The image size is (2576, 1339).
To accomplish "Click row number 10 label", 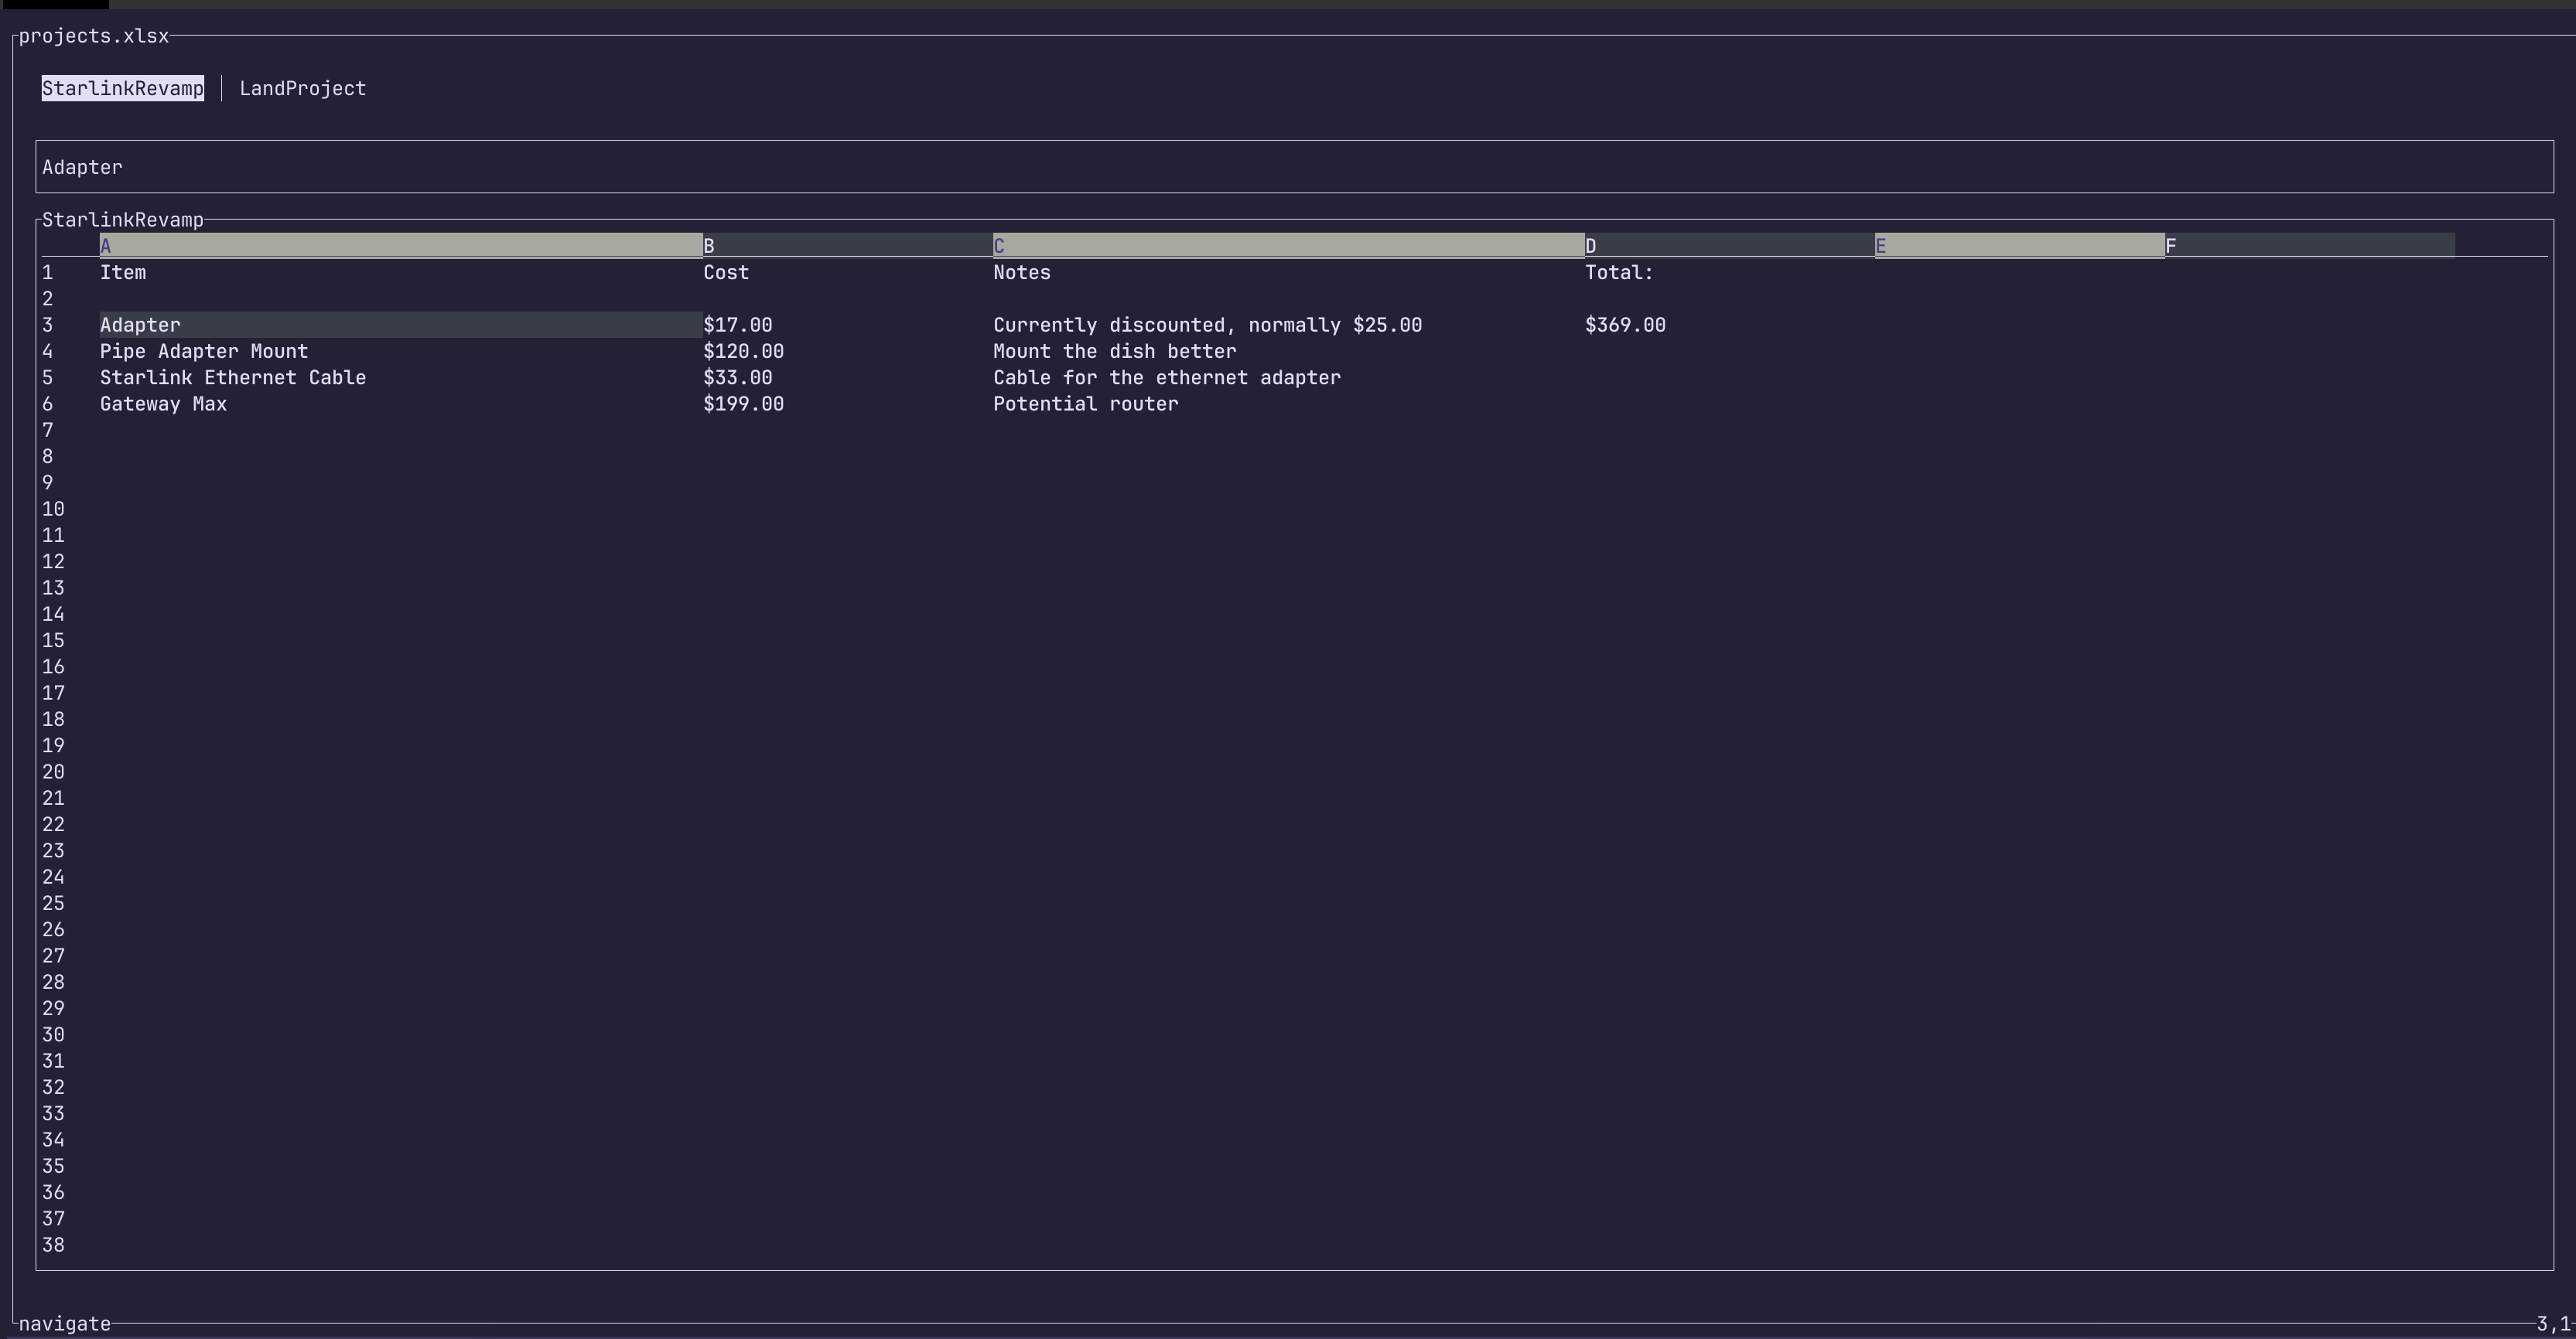I will 53,509.
